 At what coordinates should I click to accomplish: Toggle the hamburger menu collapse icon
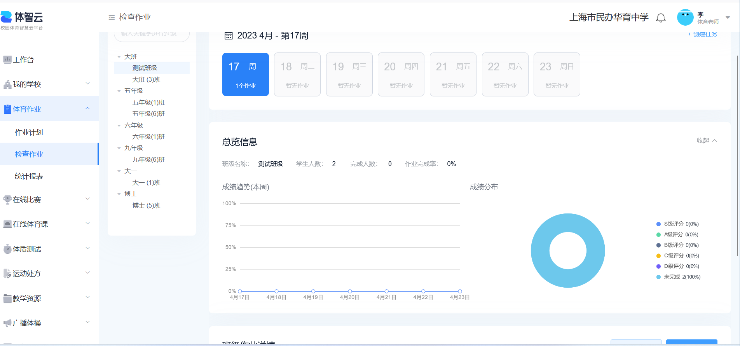click(112, 17)
